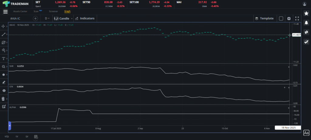Toggle the snapshot record button in chart toolbar

(x=289, y=18)
